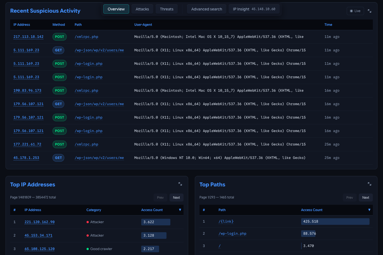The height and width of the screenshot is (255, 383).
Task: Click the POST badge for 190.83.96.173
Action: click(x=60, y=91)
